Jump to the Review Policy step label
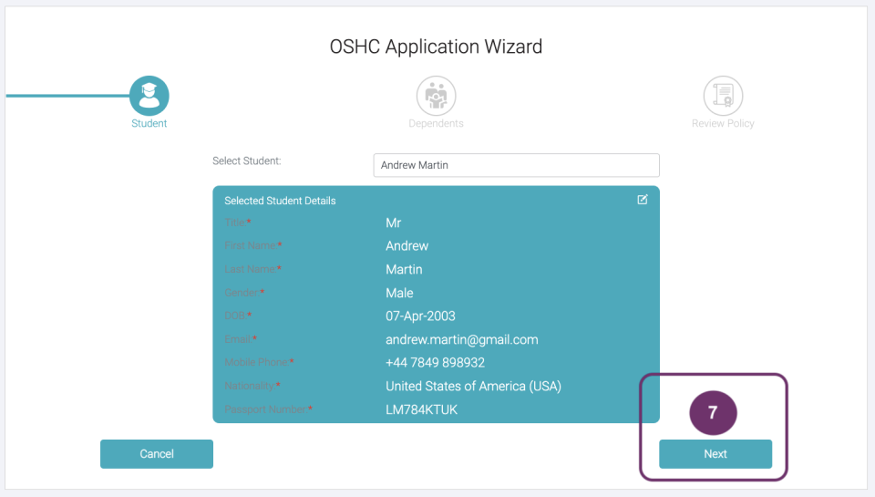 (x=723, y=124)
